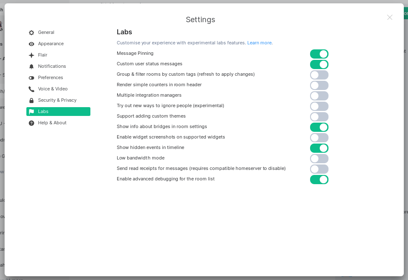Screen dimensions: 408x280
Task: Enable Multiple integration managers switch
Action: (x=319, y=96)
